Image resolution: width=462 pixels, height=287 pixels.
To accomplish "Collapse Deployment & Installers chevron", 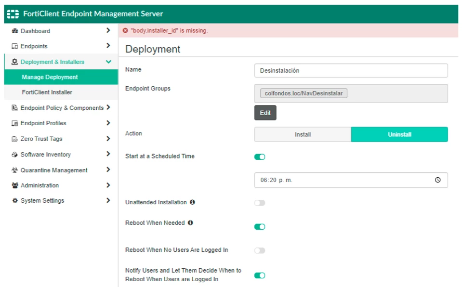I will click(x=108, y=62).
